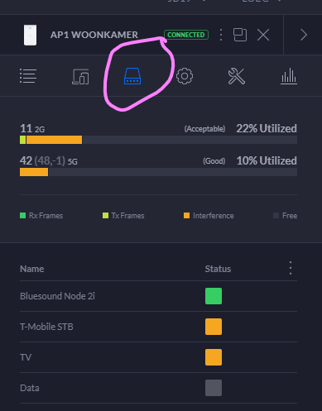Click the AP1 WOONKAMER device thumbnail
322x411 pixels.
(x=30, y=35)
